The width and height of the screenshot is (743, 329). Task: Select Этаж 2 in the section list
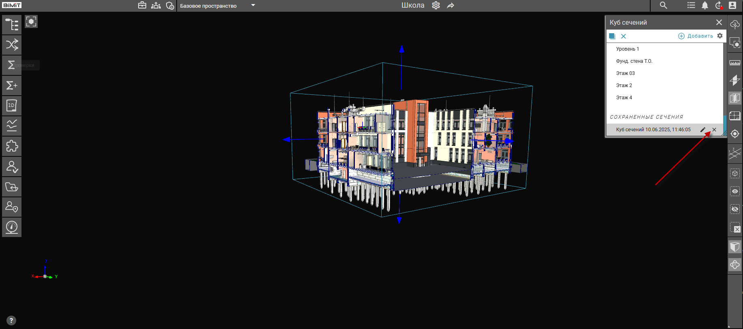click(x=624, y=85)
